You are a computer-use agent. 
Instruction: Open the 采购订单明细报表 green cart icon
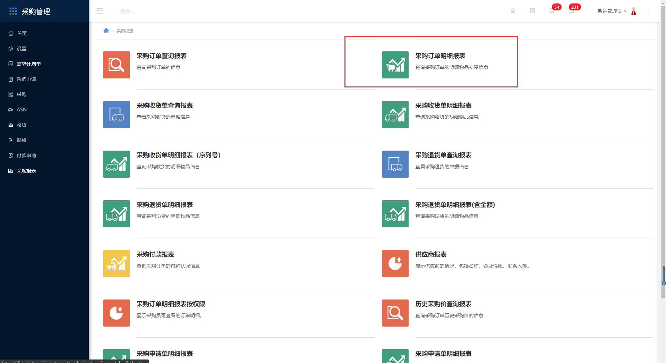coord(395,65)
